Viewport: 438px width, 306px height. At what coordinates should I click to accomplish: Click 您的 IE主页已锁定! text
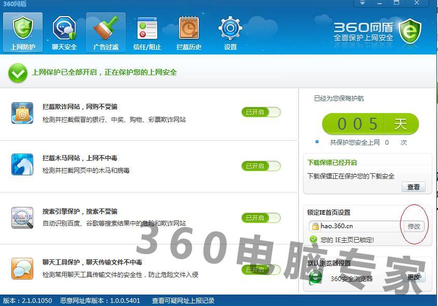(347, 240)
